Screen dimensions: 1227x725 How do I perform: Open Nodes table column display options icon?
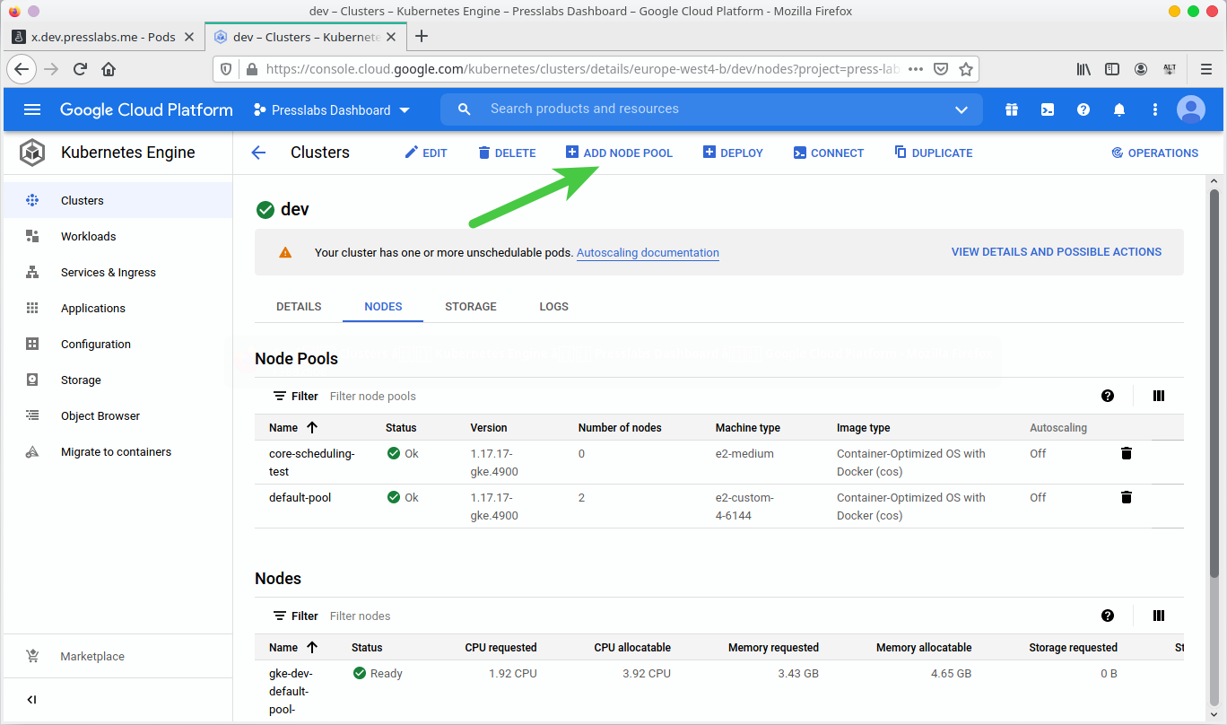click(x=1159, y=616)
